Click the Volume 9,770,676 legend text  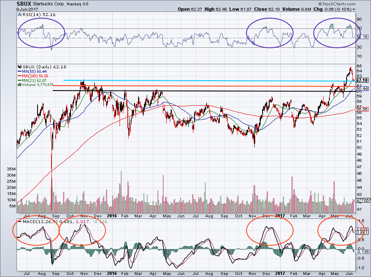point(38,84)
